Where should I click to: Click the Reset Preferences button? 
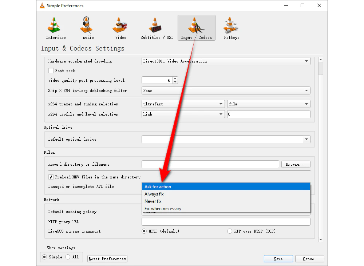(x=107, y=259)
